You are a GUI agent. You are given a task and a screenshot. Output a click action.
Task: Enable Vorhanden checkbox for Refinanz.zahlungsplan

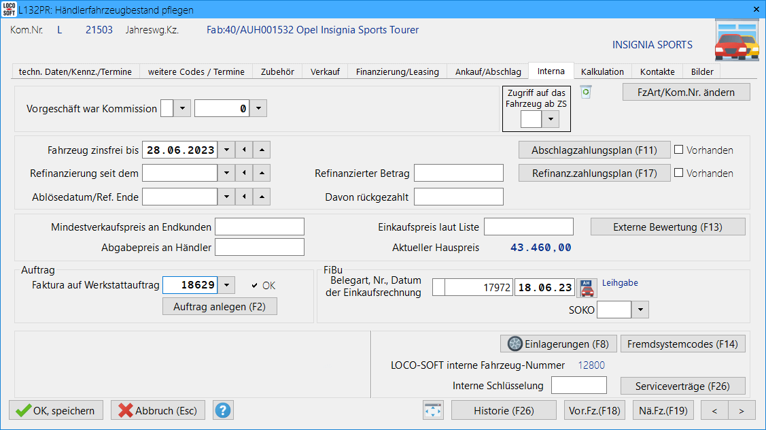678,173
